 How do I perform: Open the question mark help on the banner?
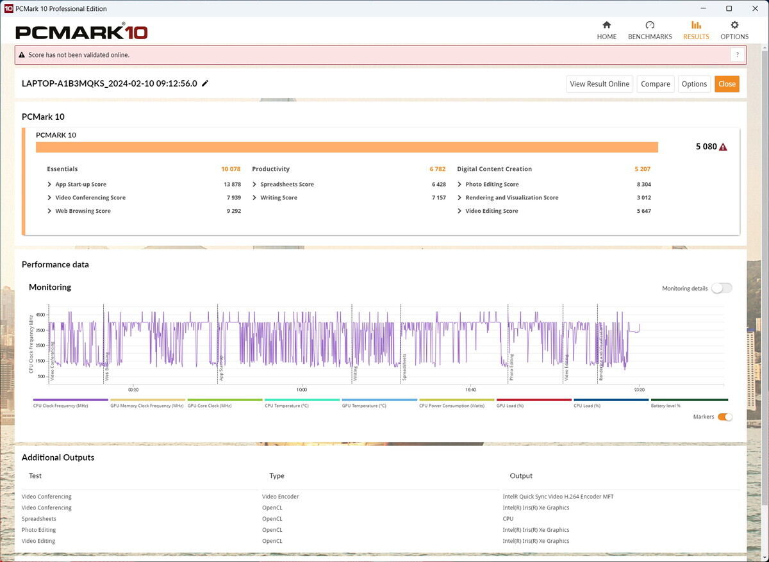click(738, 55)
